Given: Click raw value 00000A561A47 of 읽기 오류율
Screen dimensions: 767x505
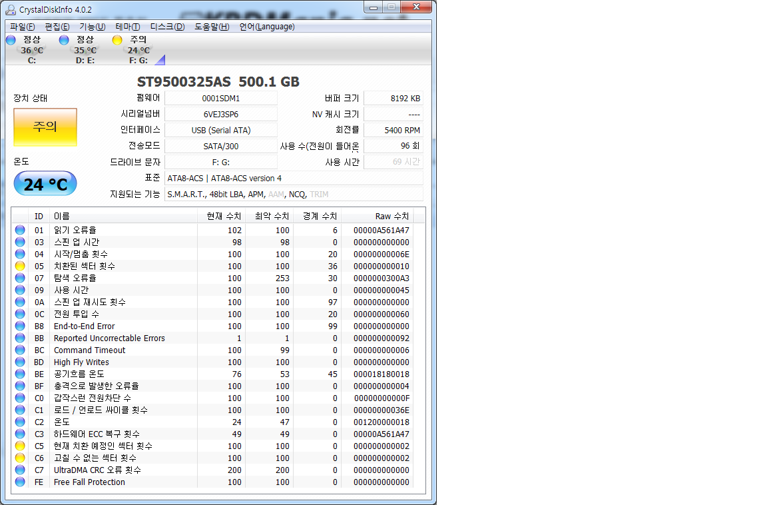Looking at the screenshot, I should pyautogui.click(x=382, y=230).
